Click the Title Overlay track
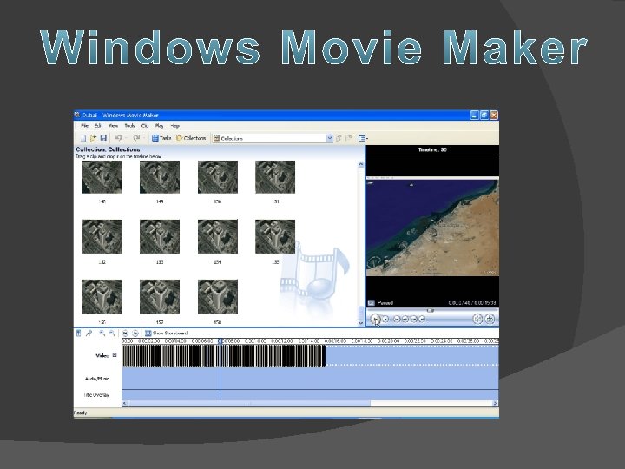The width and height of the screenshot is (625, 469). coord(310,395)
